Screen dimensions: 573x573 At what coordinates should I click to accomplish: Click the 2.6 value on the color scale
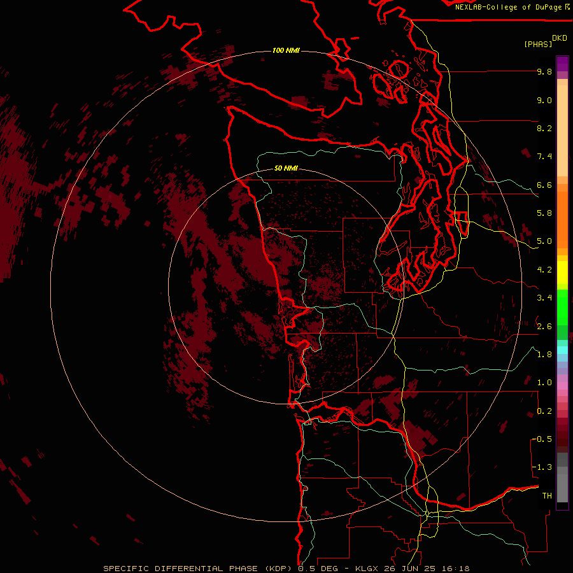click(x=544, y=327)
